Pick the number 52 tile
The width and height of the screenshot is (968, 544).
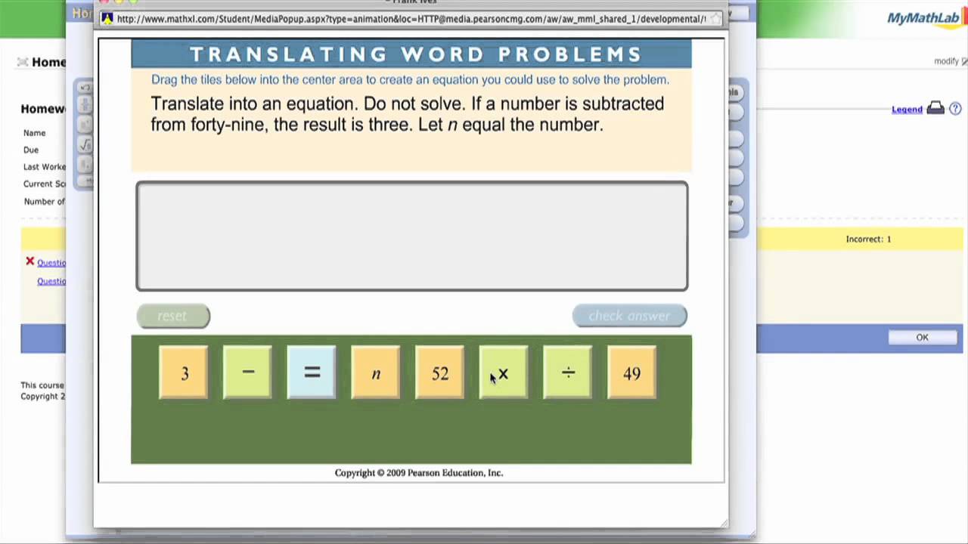pos(439,372)
